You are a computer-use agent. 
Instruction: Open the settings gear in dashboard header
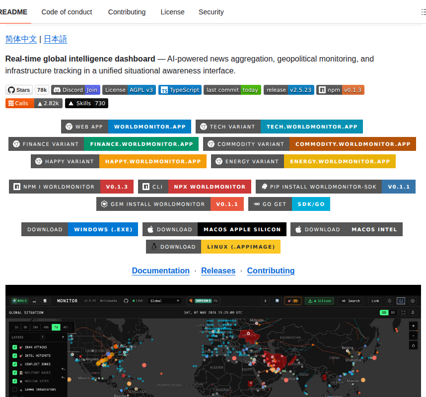(413, 301)
